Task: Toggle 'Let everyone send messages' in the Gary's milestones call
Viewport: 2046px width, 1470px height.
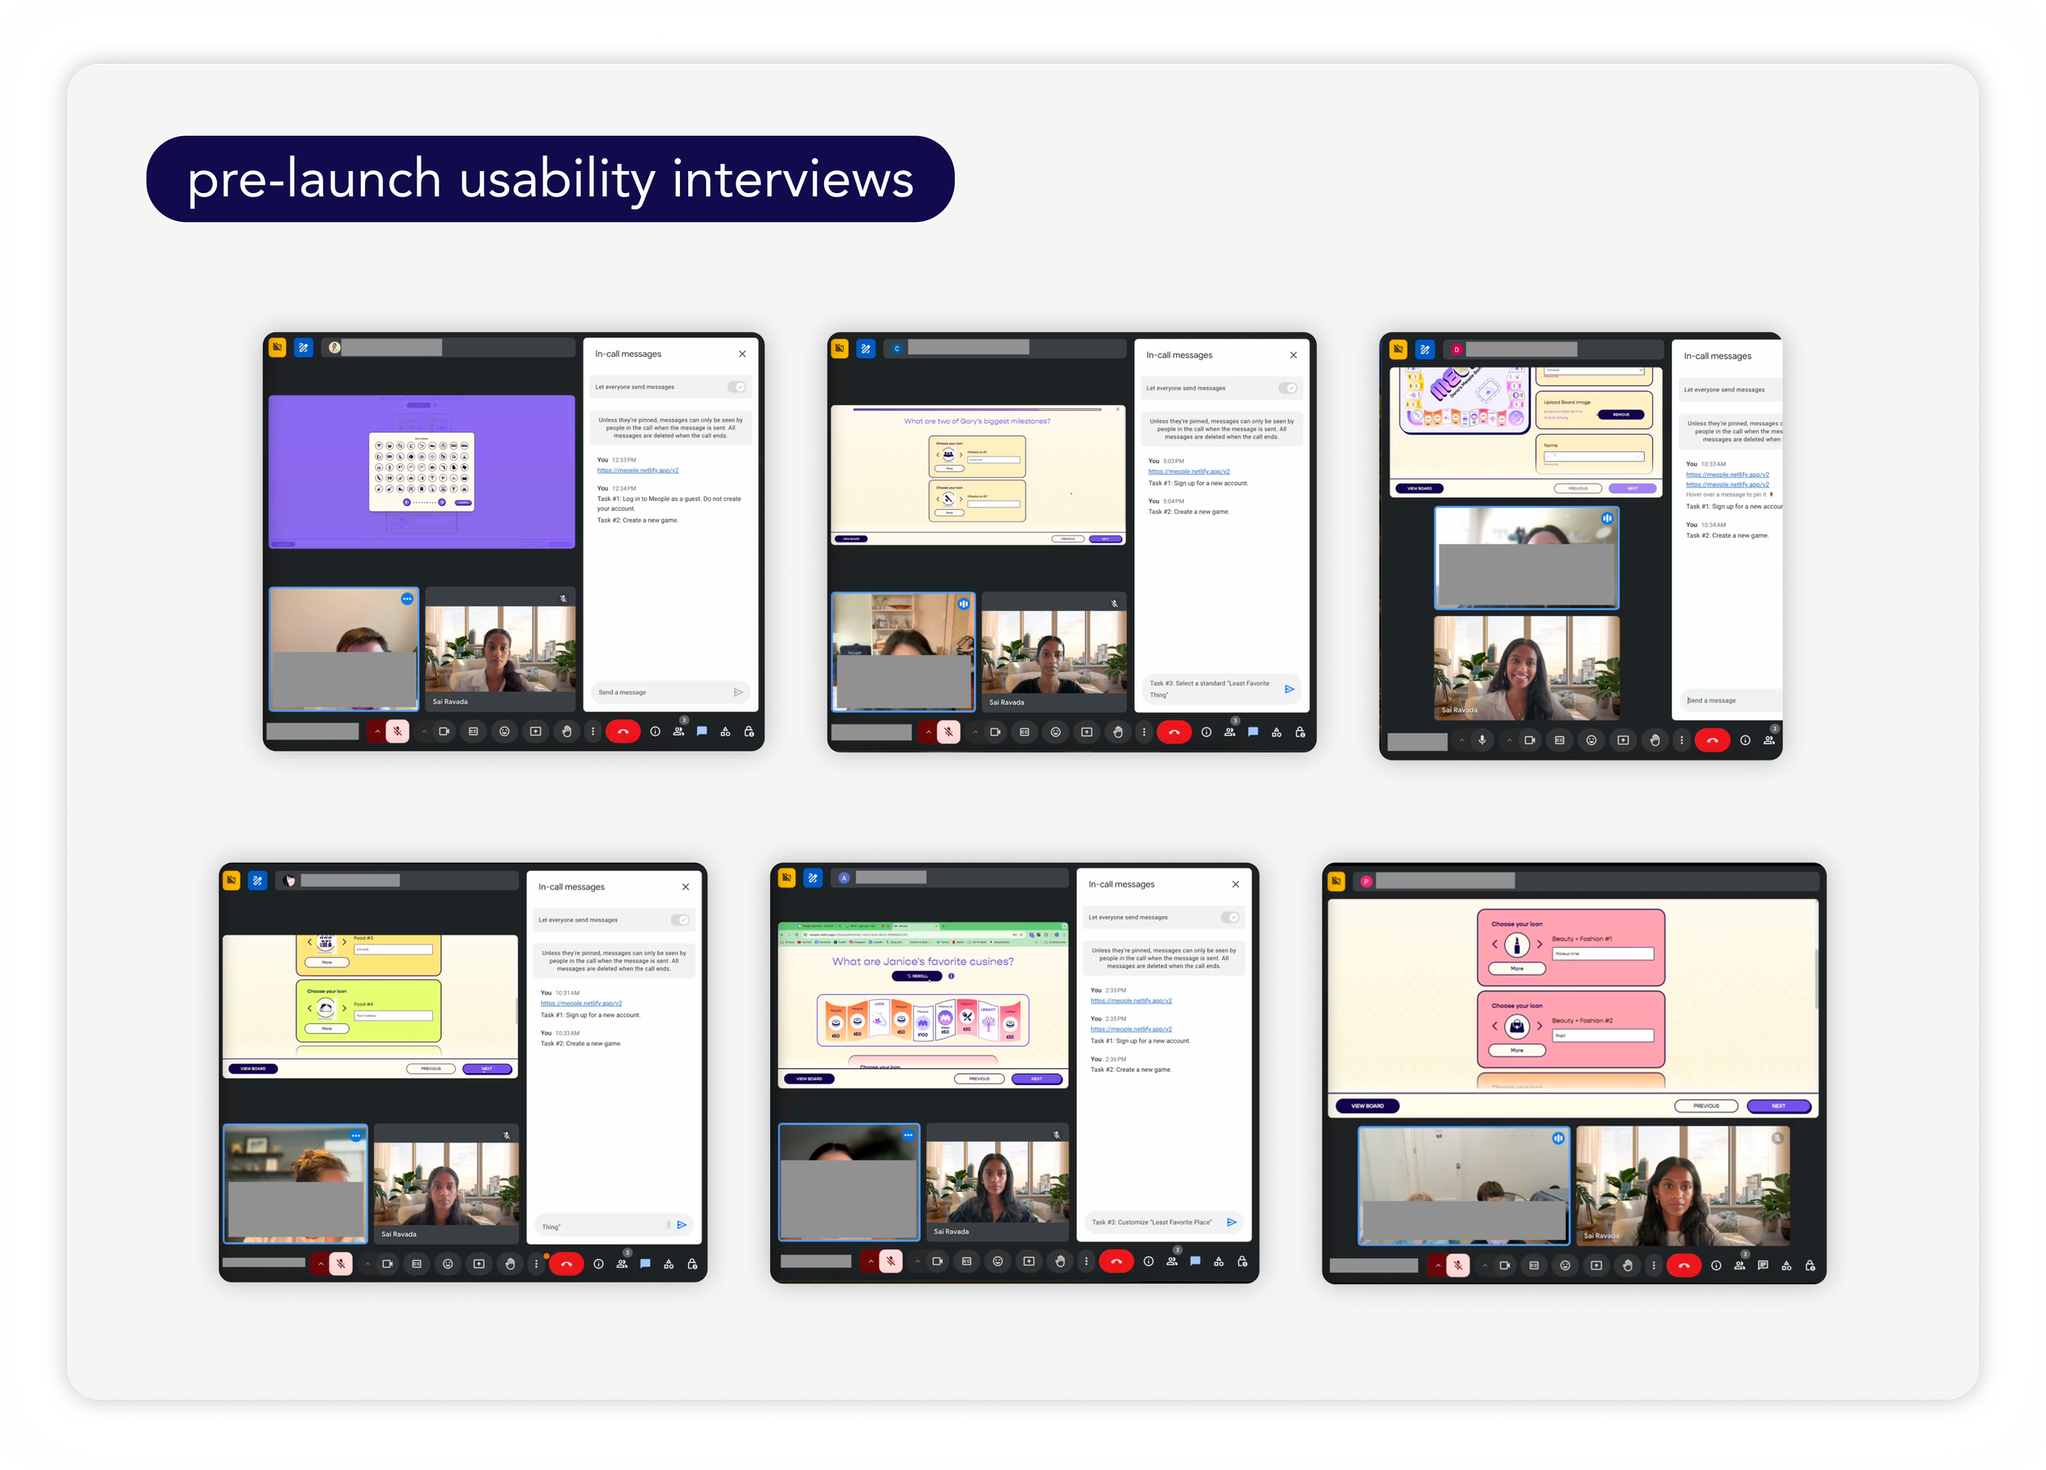Action: [x=1288, y=388]
